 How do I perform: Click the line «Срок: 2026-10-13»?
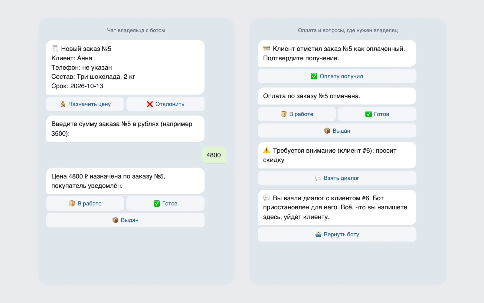coord(77,86)
